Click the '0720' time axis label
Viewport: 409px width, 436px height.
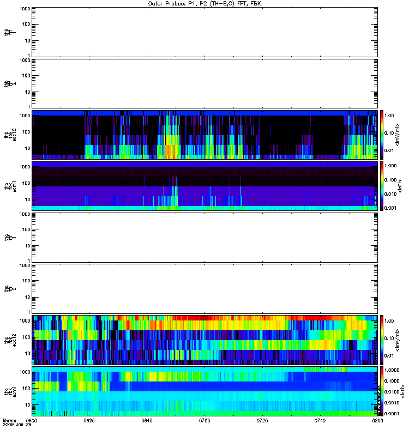coord(262,420)
